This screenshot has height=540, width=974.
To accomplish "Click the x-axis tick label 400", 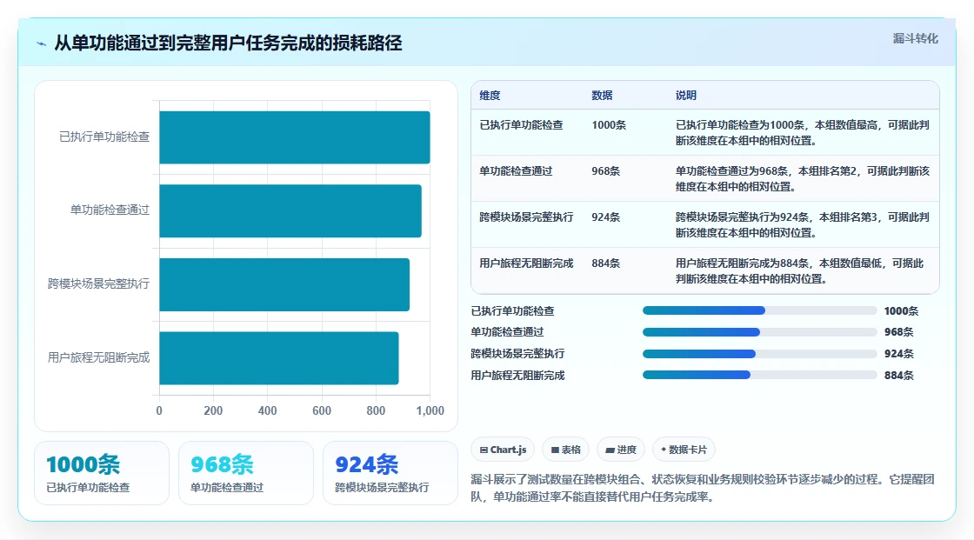I will [x=267, y=410].
